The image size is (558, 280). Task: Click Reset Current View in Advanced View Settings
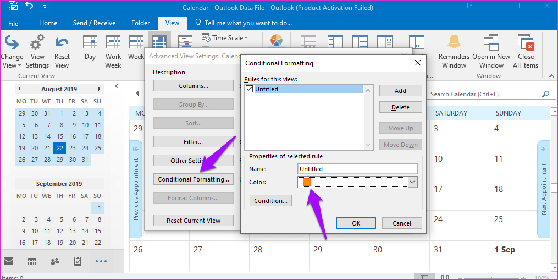[x=194, y=221]
